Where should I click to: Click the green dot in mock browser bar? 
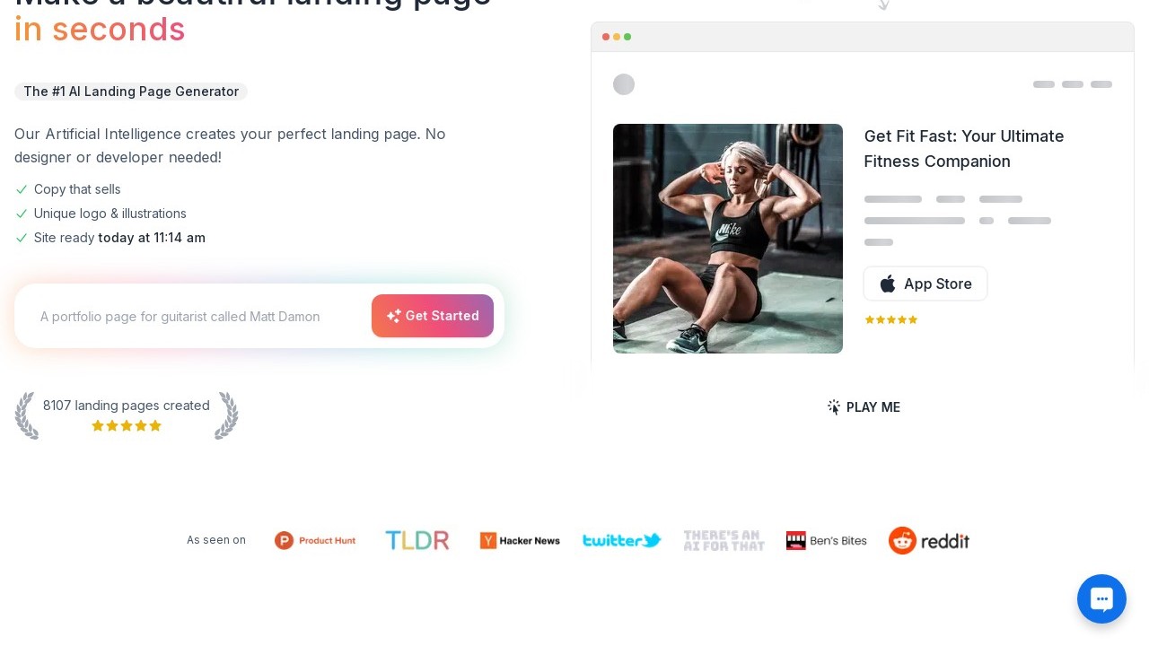click(627, 37)
